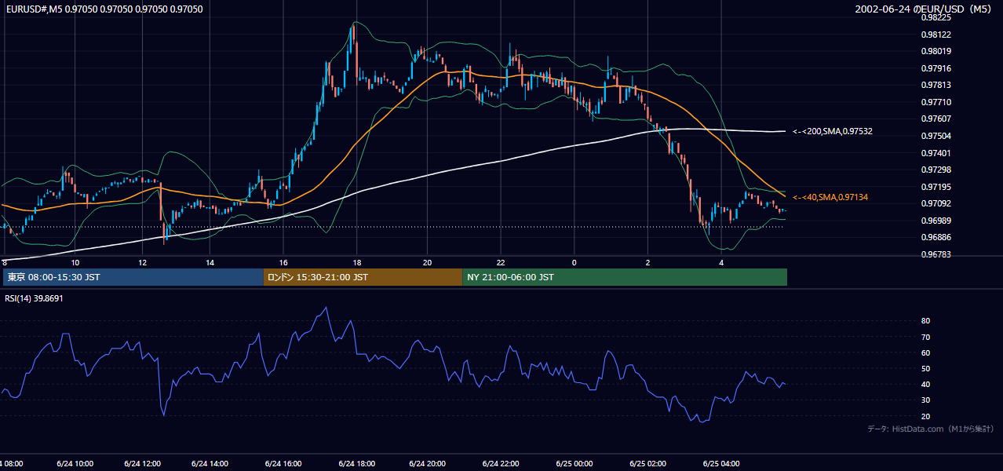Click hour mark 22 under the price chart
1003x471 pixels.
pyautogui.click(x=501, y=263)
